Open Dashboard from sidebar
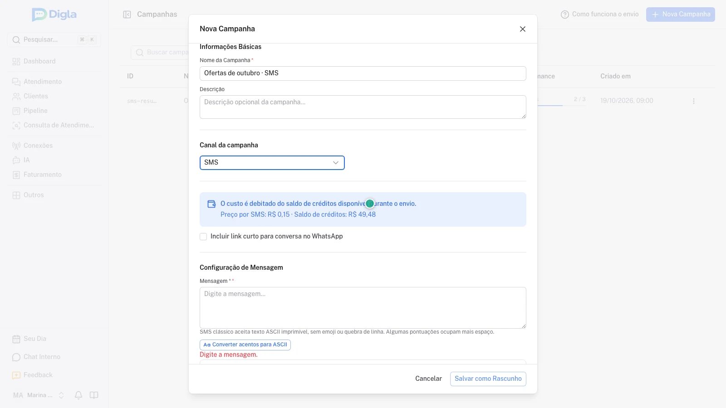Viewport: 726px width, 408px height. [54, 61]
